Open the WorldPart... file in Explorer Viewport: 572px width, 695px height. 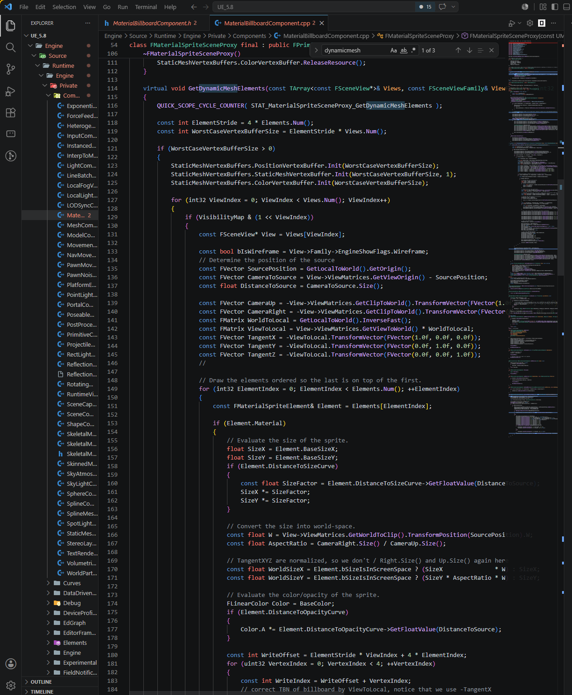[60, 573]
